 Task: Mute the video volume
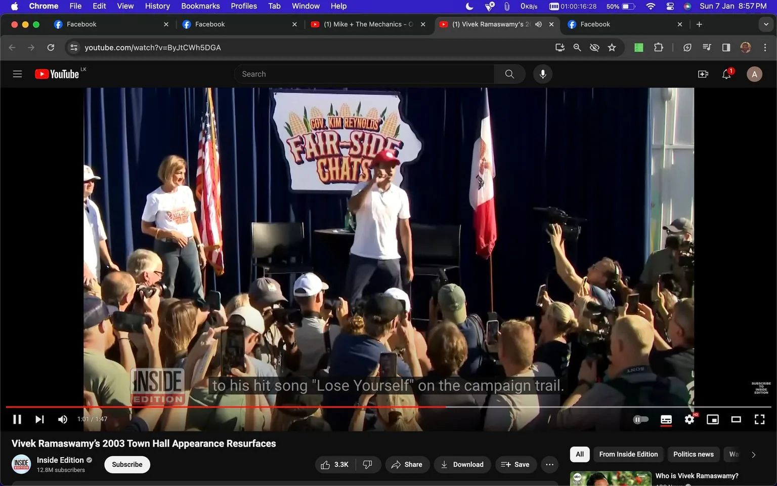62,419
